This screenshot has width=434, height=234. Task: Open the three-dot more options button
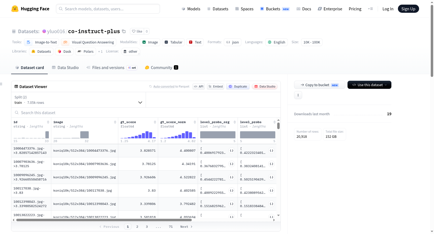coord(298,95)
